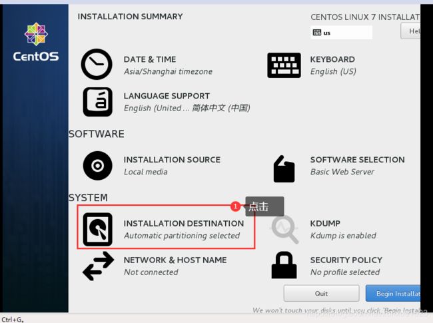Click the CentOS logo in sidebar
The height and width of the screenshot is (323, 433).
tap(36, 42)
